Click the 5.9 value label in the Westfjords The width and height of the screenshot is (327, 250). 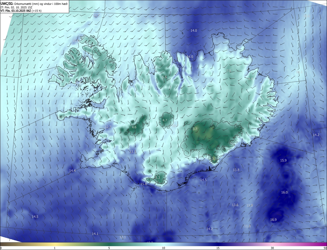click(78, 62)
